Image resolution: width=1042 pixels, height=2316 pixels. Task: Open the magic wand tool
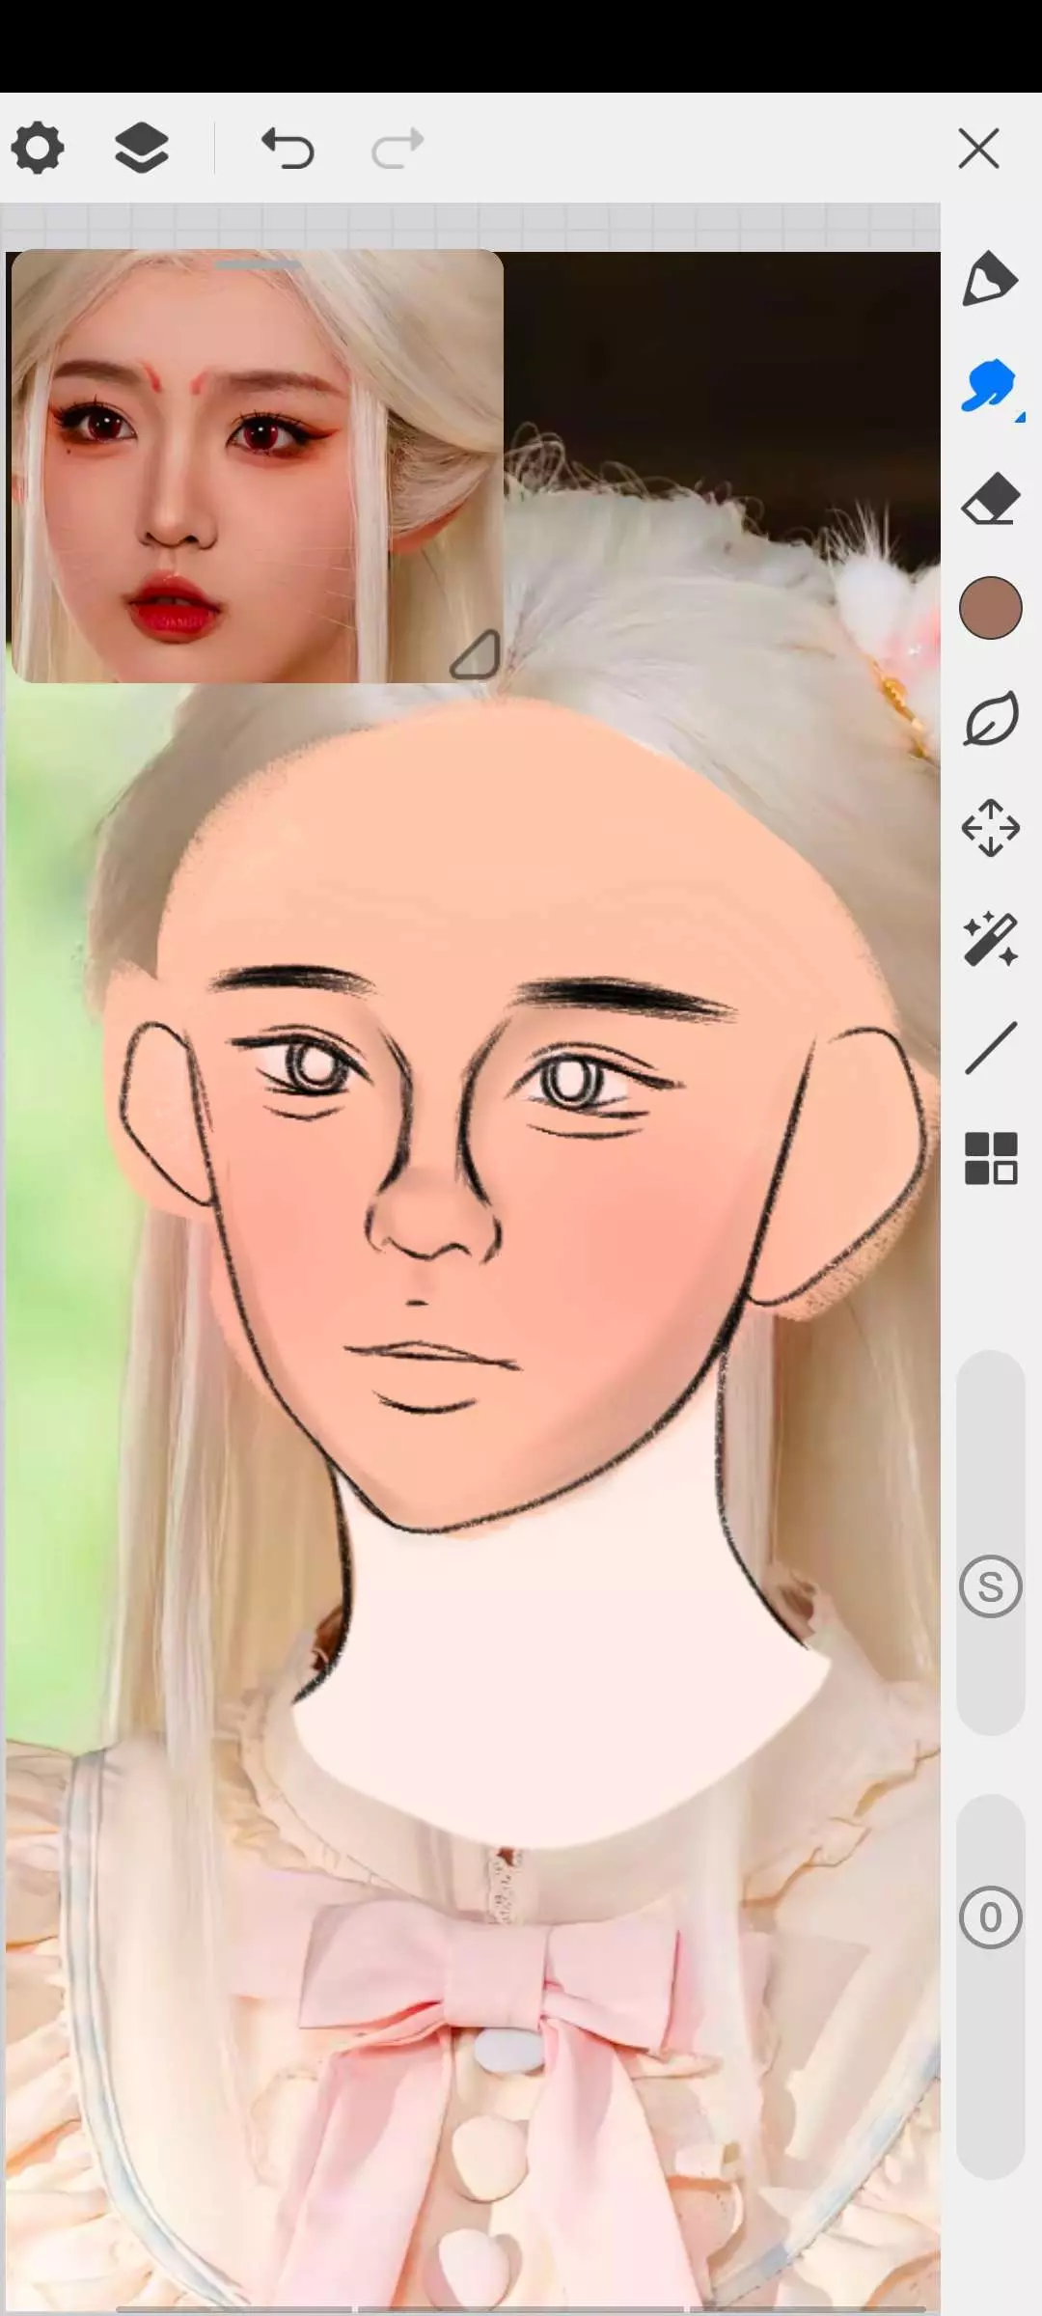(x=991, y=939)
